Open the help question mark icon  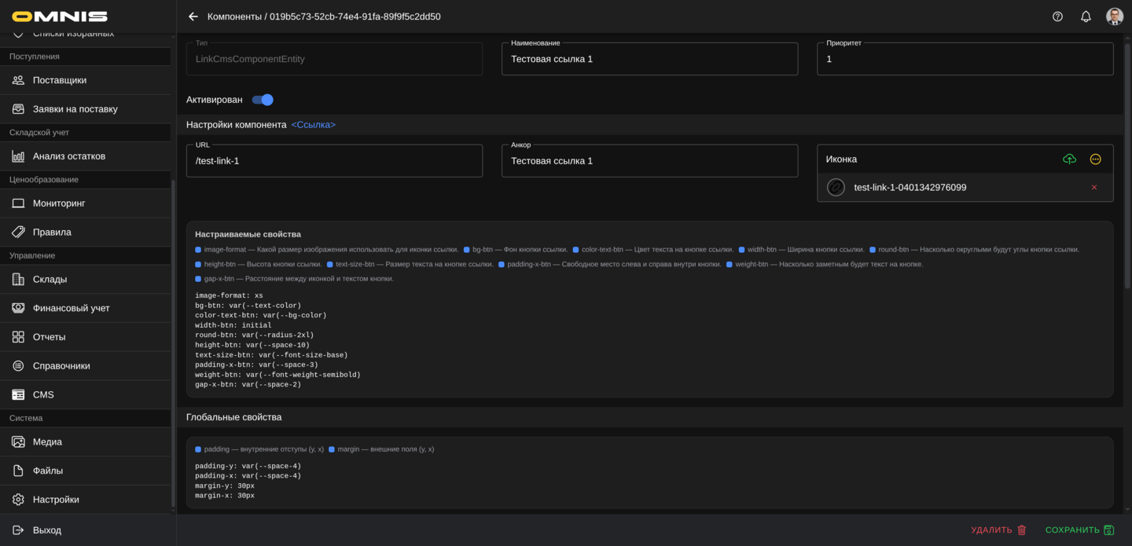[1057, 16]
